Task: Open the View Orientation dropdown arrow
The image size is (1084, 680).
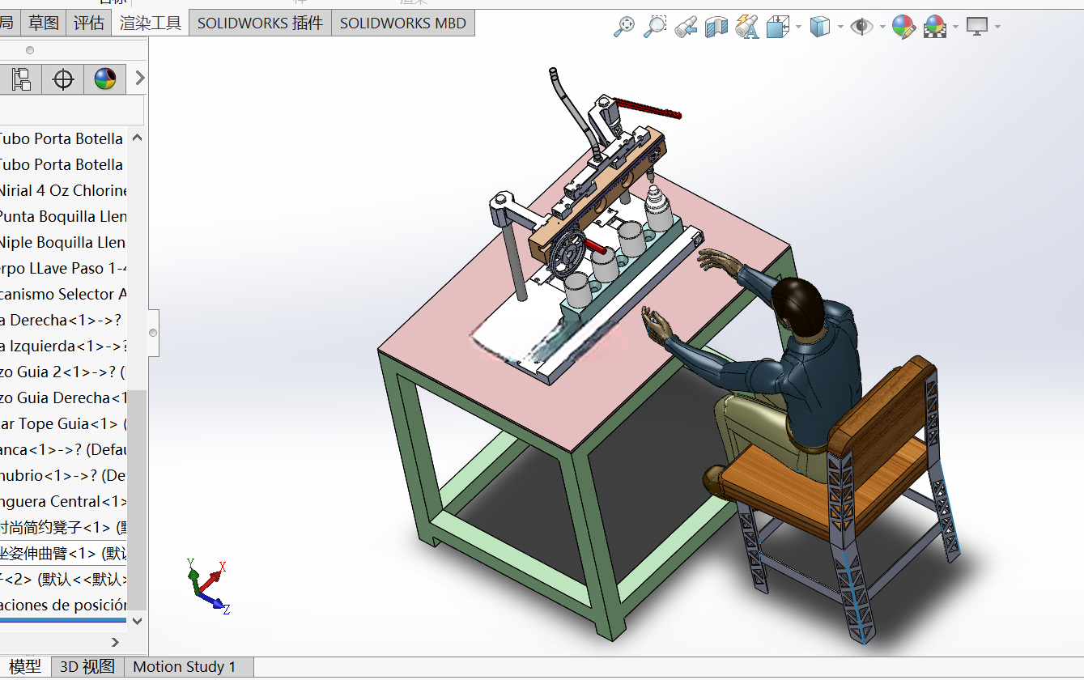Action: (798, 27)
